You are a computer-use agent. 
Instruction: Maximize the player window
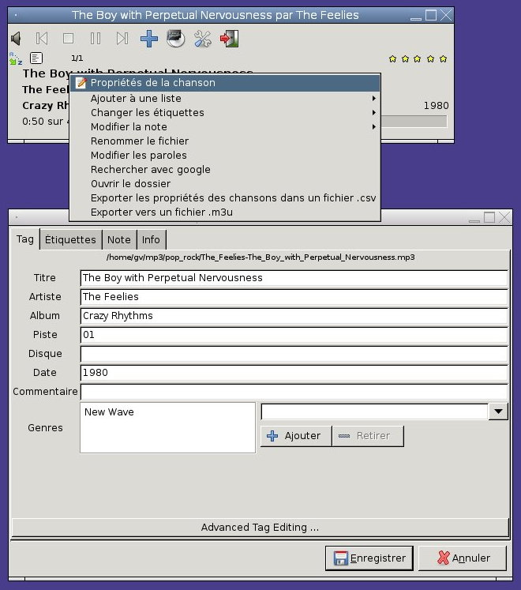[x=431, y=16]
